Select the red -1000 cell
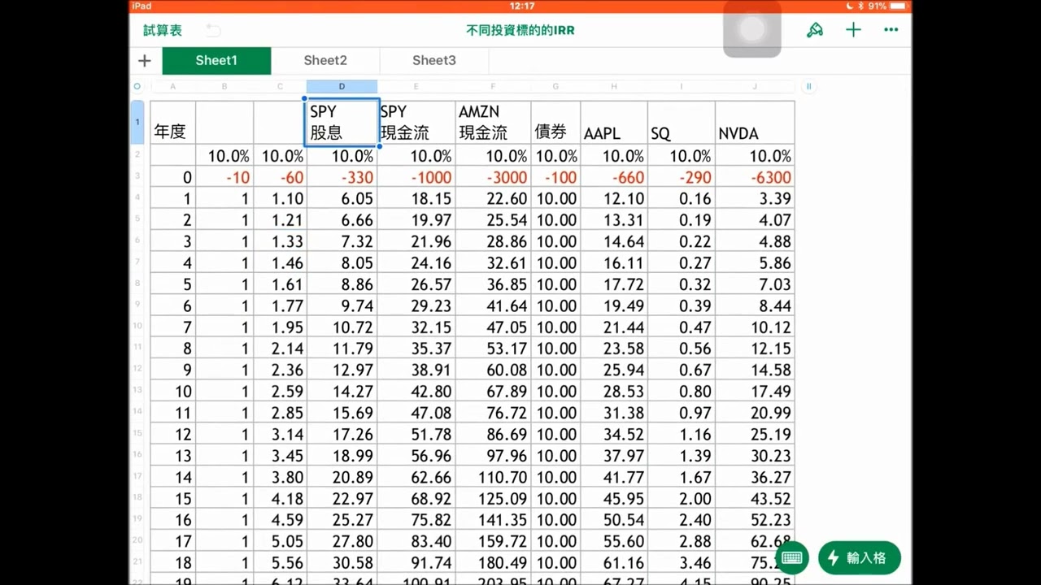1041x585 pixels. click(416, 177)
